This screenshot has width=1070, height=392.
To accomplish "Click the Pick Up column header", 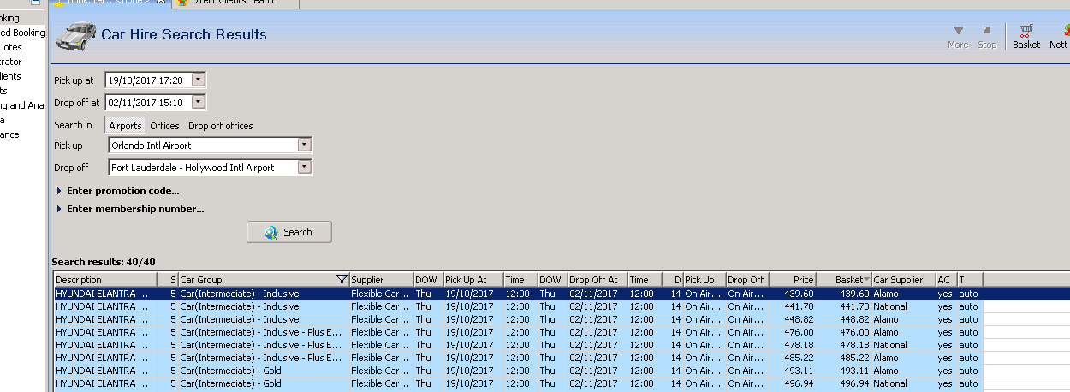I will [704, 280].
